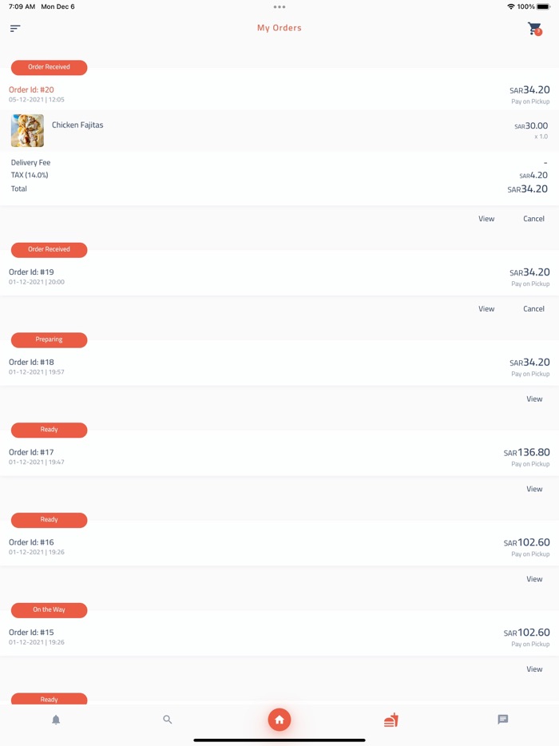559x746 pixels.
Task: Expand Order Id #18 row
Action: (279, 367)
